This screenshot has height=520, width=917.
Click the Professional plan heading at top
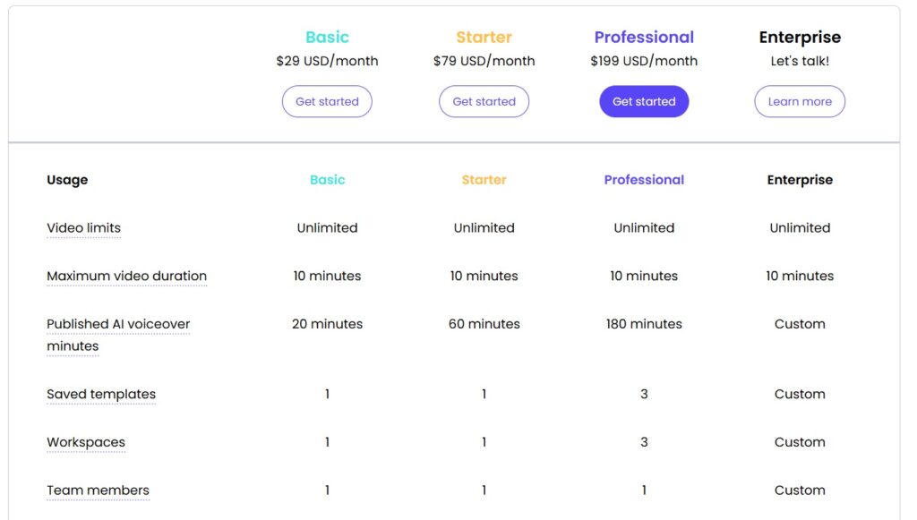[644, 37]
